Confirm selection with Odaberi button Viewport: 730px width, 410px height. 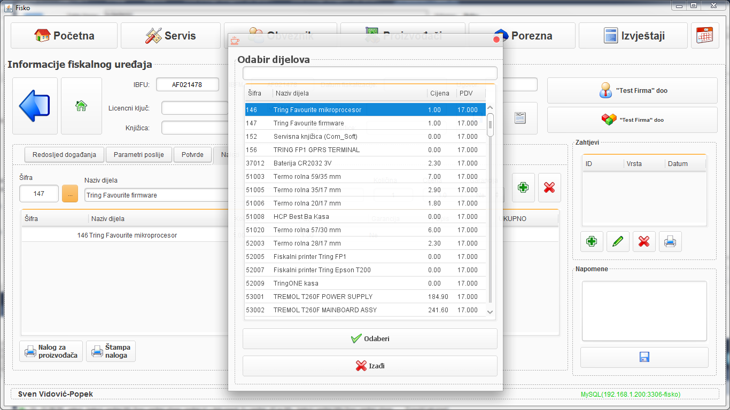click(370, 338)
